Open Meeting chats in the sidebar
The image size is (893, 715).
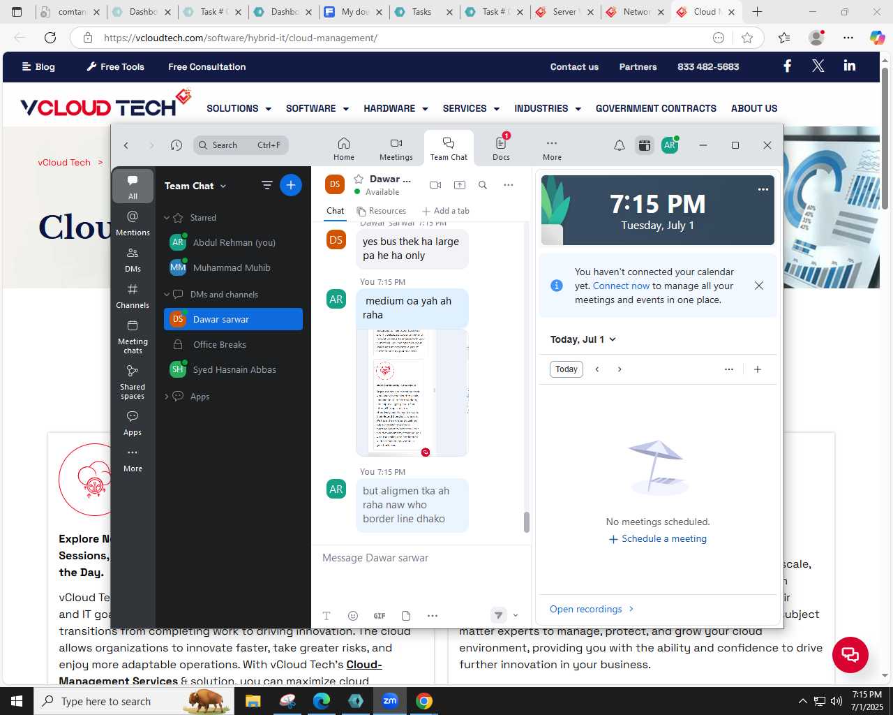133,336
